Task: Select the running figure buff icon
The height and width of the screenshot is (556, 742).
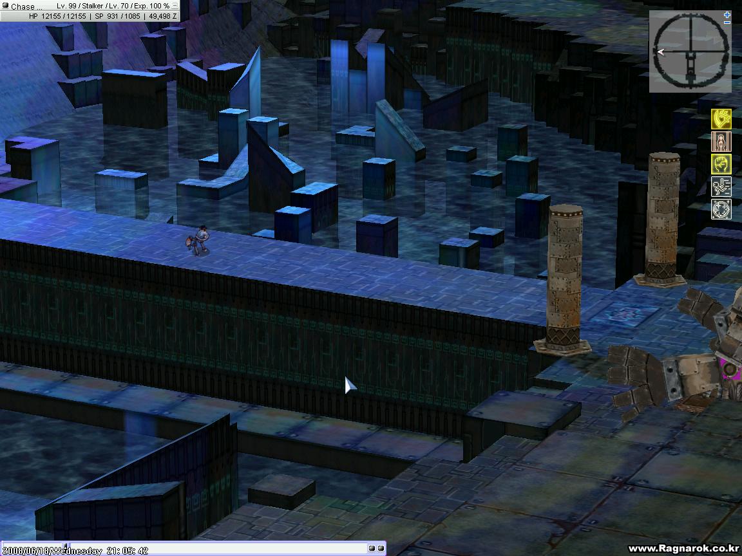Action: 721,187
